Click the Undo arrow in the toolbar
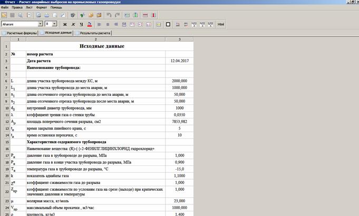 109,16
